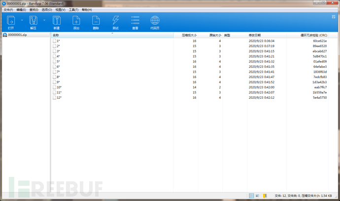
Task: Click status text showing 12 files, 1.54 KB
Action: [303, 196]
